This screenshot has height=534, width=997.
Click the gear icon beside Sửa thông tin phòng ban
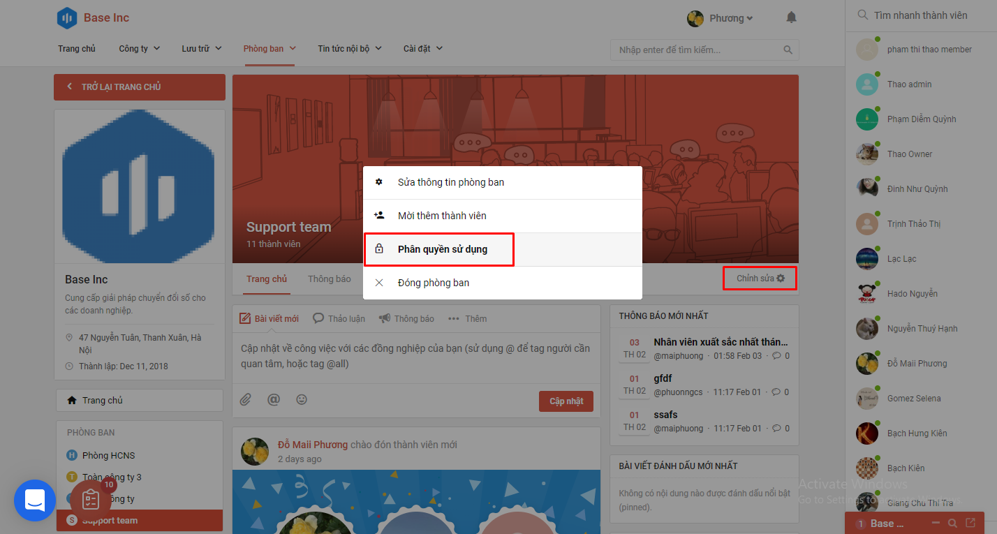point(379,182)
